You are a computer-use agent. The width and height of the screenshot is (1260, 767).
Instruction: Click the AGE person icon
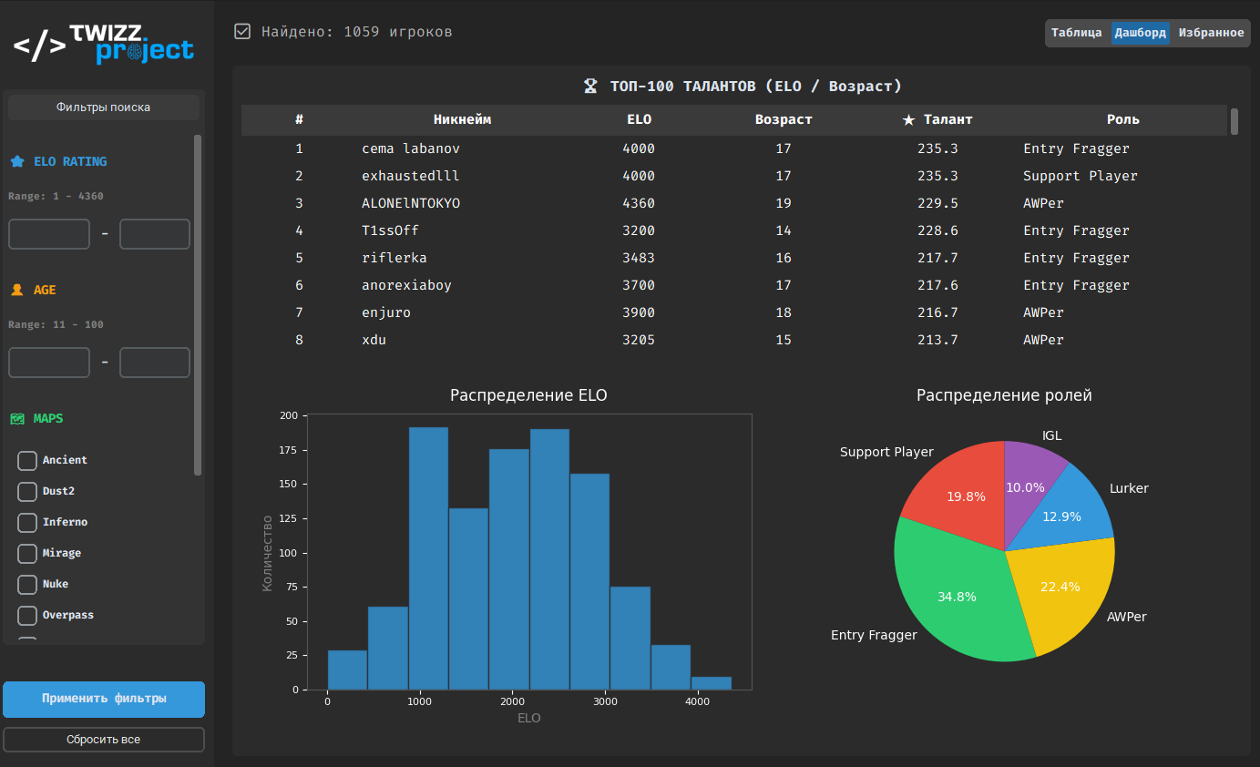pyautogui.click(x=17, y=290)
